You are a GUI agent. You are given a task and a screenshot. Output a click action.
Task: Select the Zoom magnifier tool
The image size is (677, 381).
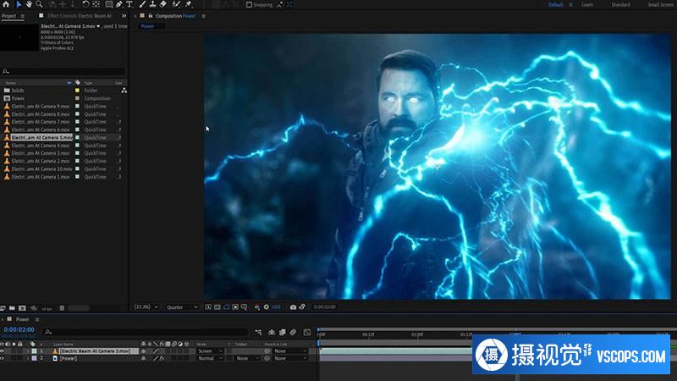39,4
